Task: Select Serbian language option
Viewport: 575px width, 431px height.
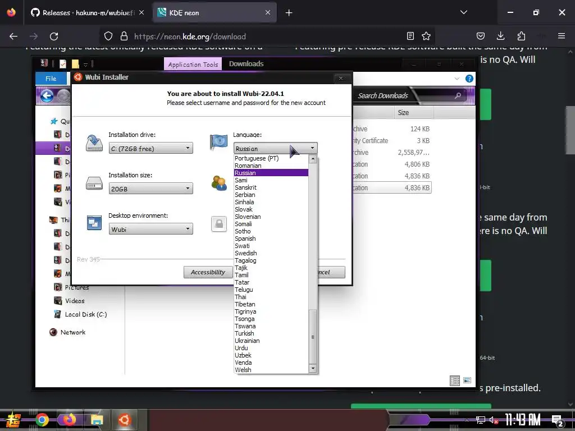Action: [x=271, y=195]
